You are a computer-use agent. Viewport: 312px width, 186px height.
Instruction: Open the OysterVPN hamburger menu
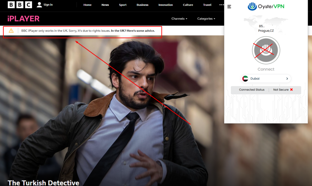[229, 7]
